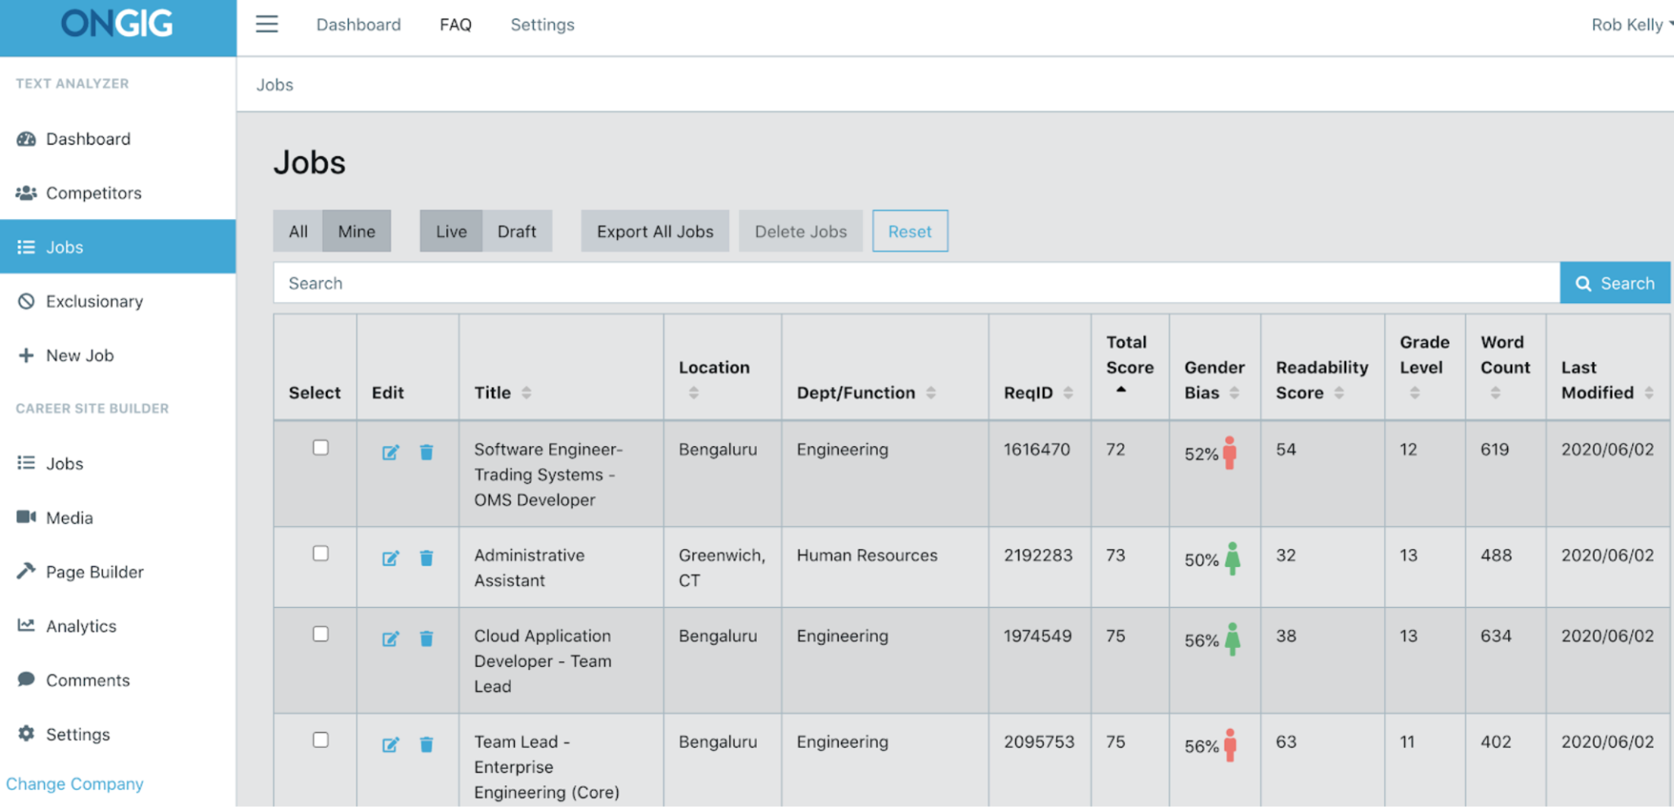Click the Export All Jobs button
Screen dimensions: 1674x809
654,231
